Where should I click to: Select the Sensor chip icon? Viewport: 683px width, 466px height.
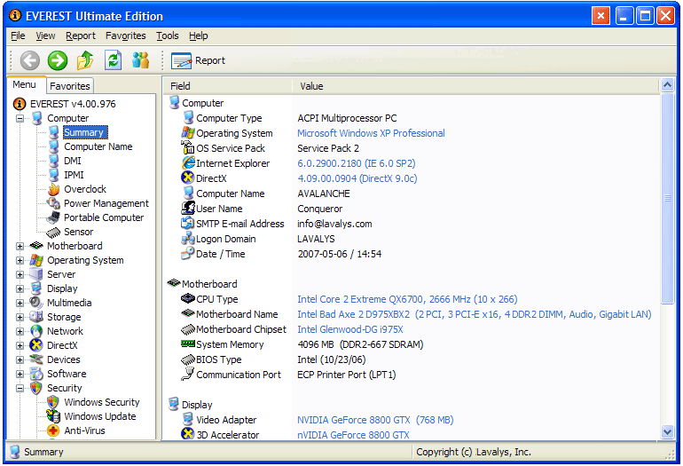[x=53, y=232]
